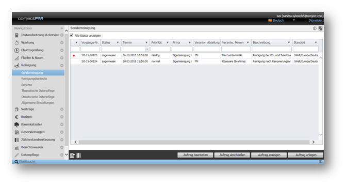Viewport: 346px width, 186px height.
Task: Select row SO-15-00124
Action: click(194, 61)
